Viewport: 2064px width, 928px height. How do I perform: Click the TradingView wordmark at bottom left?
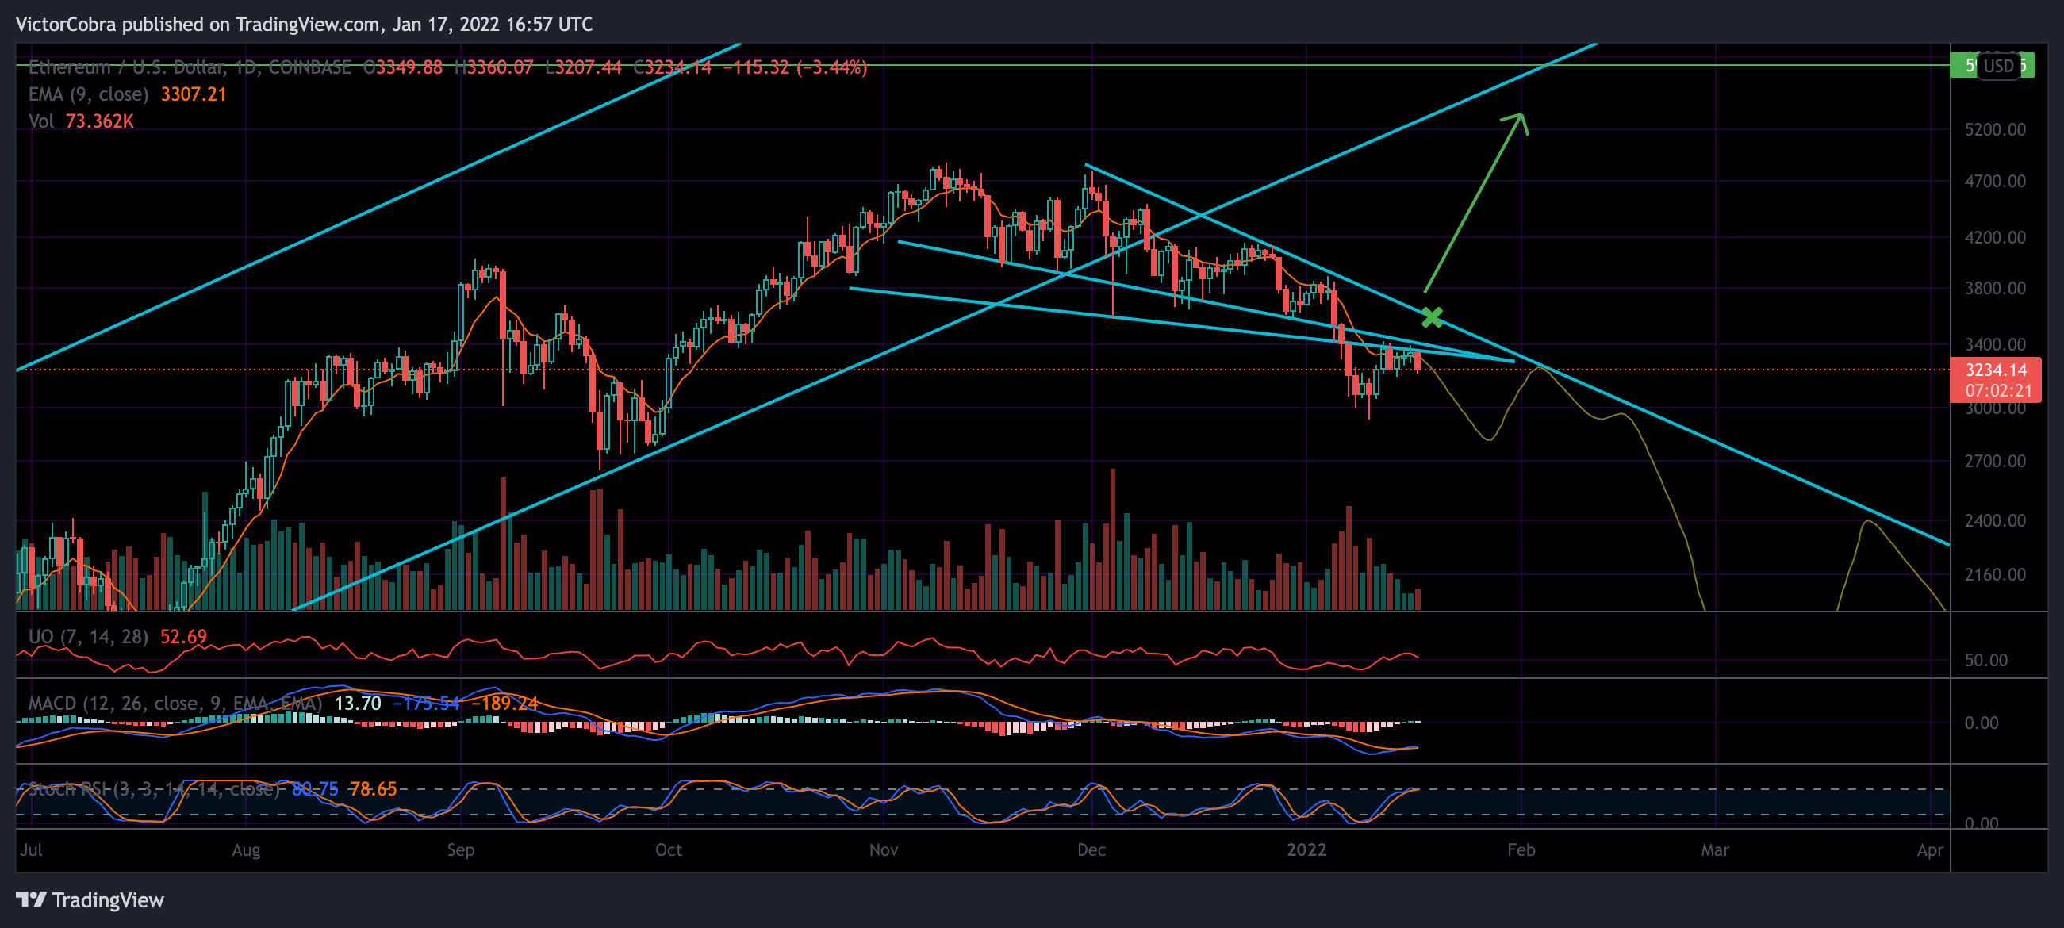click(x=108, y=900)
